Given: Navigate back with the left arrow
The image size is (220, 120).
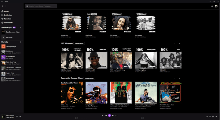Looking at the screenshot, I should point(2,6).
